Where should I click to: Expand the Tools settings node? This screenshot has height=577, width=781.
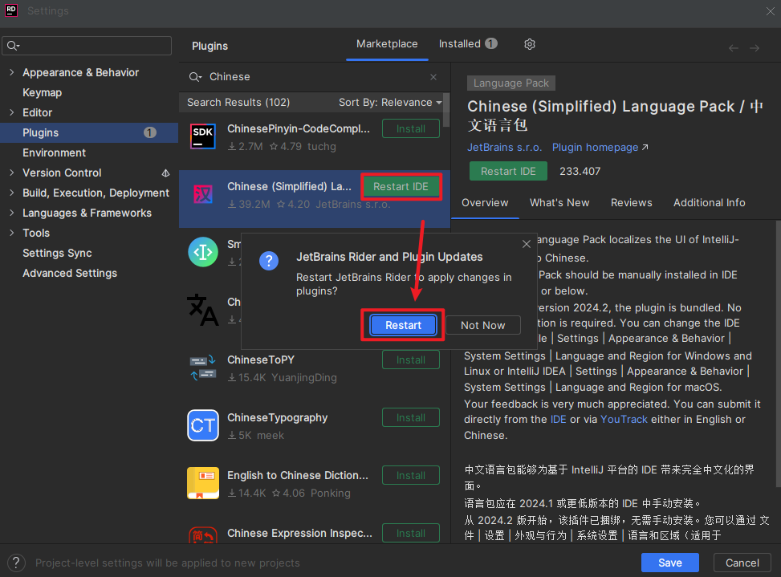click(12, 233)
